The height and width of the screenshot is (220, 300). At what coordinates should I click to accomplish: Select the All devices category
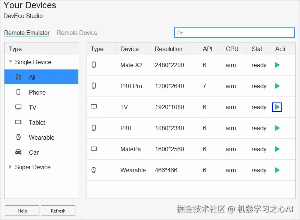[x=32, y=77]
